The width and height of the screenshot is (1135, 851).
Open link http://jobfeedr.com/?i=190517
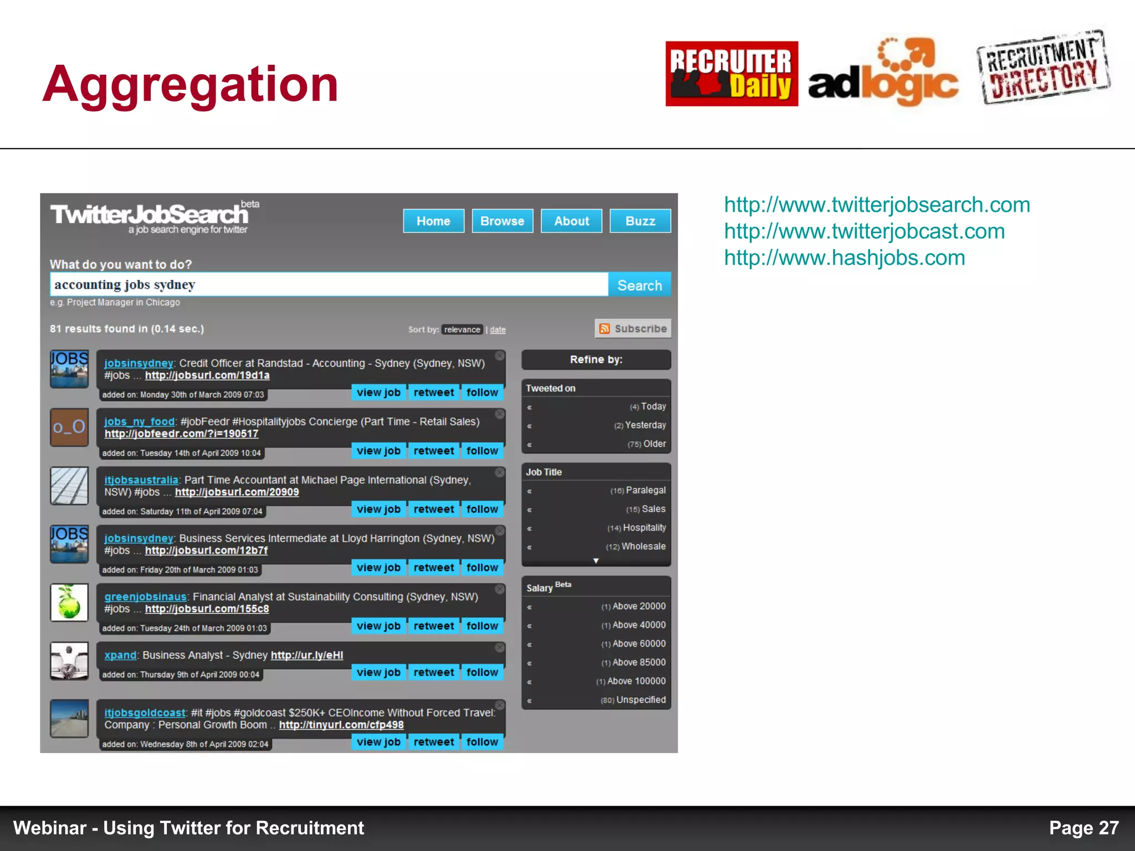pyautogui.click(x=181, y=434)
